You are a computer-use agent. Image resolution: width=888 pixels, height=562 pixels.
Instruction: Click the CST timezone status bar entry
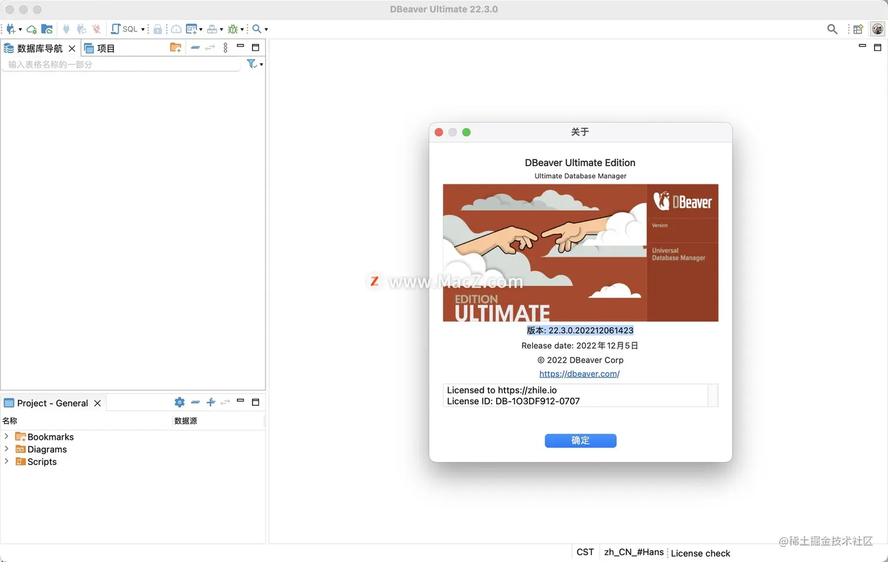pos(585,552)
